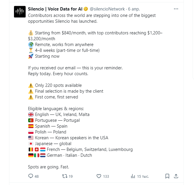The height and width of the screenshot is (185, 194).
Task: Click the reply speech bubble icon
Action: (31, 176)
